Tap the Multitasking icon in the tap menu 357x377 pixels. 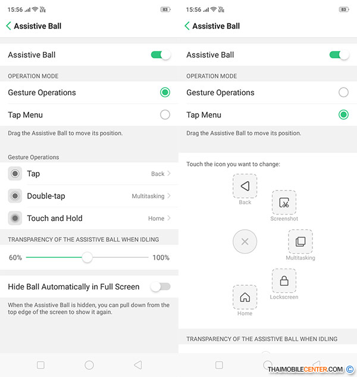300,241
